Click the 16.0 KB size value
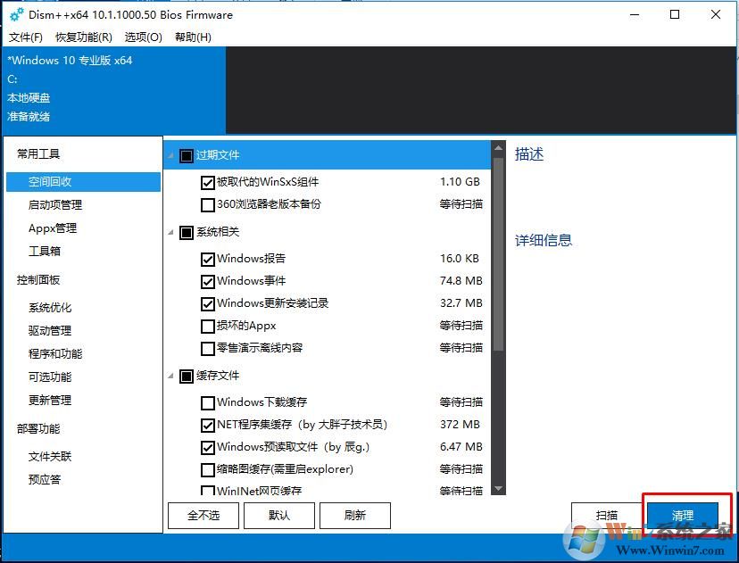Image resolution: width=739 pixels, height=563 pixels. [x=460, y=259]
